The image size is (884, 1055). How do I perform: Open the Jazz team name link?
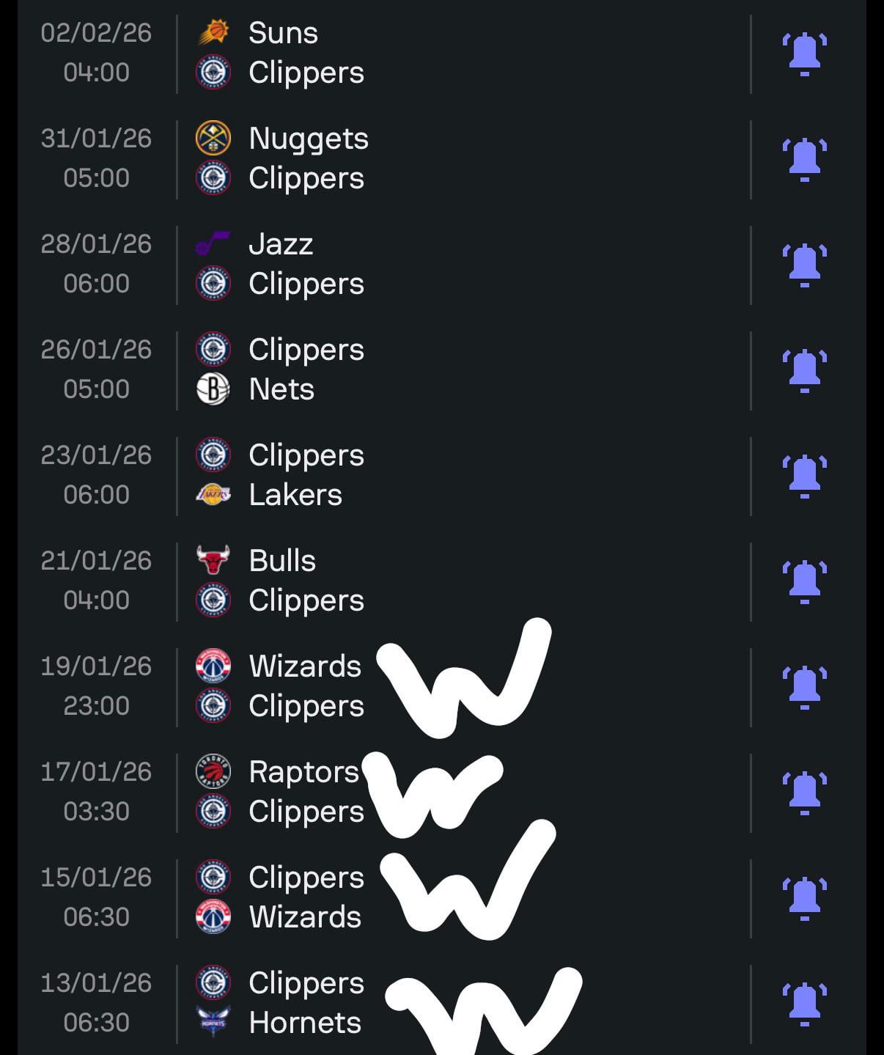pos(281,244)
